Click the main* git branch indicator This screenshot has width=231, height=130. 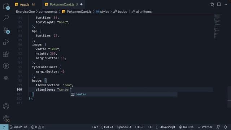pos(16,127)
